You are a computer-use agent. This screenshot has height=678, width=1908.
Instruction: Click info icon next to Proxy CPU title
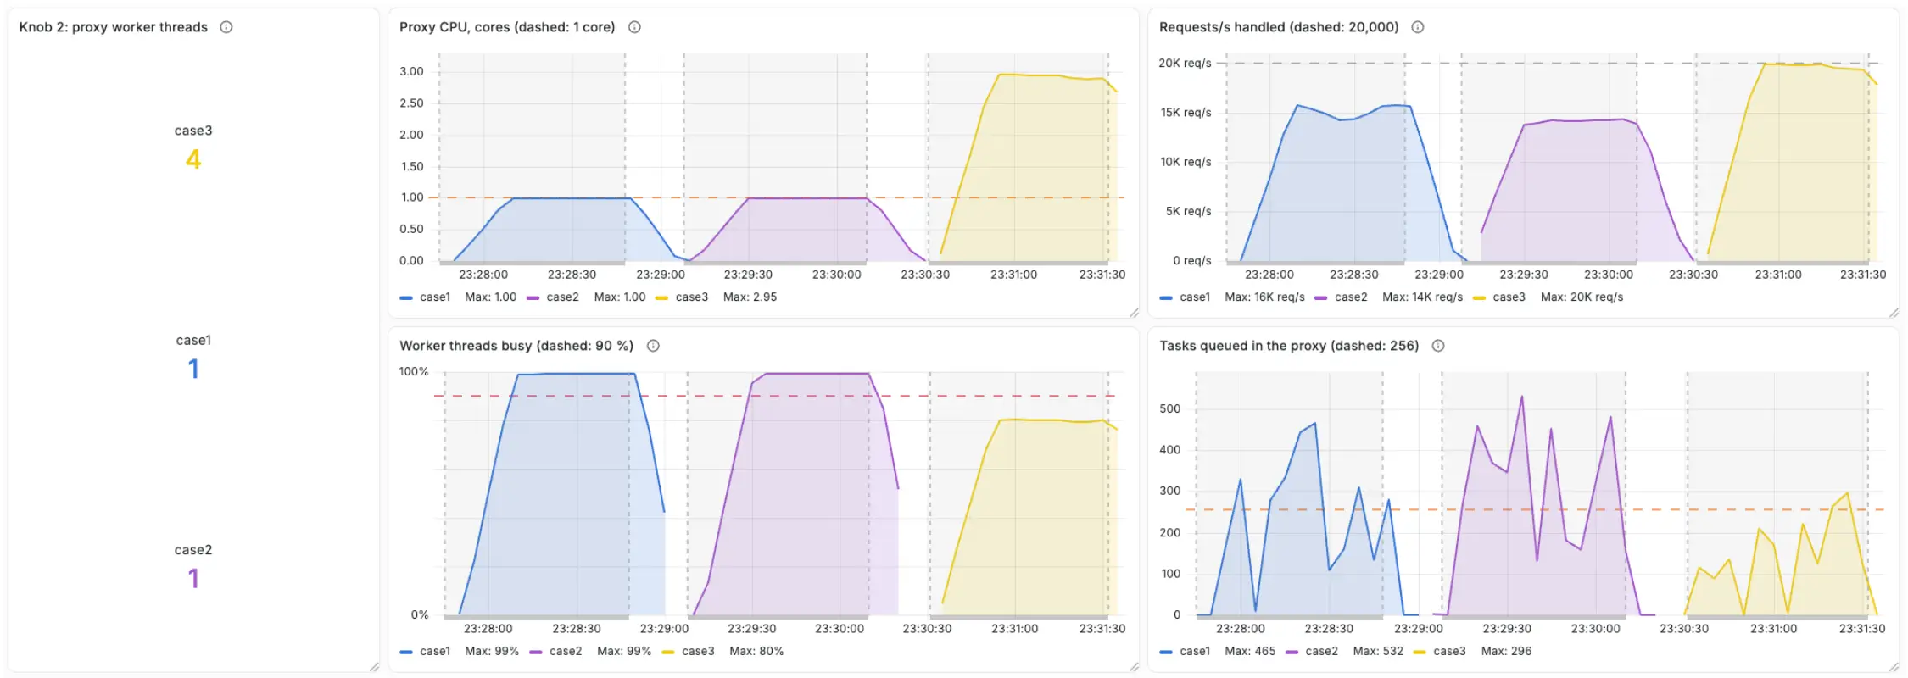[x=634, y=27]
